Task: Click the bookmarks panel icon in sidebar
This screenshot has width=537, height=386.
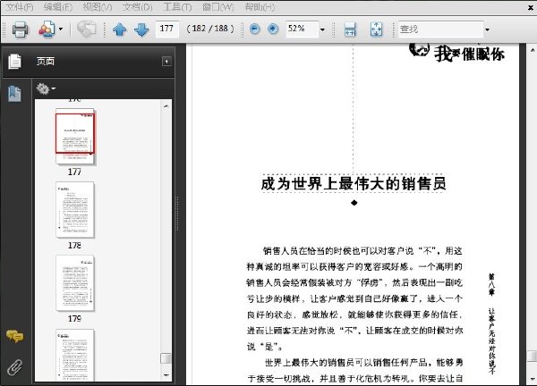Action: pyautogui.click(x=14, y=94)
